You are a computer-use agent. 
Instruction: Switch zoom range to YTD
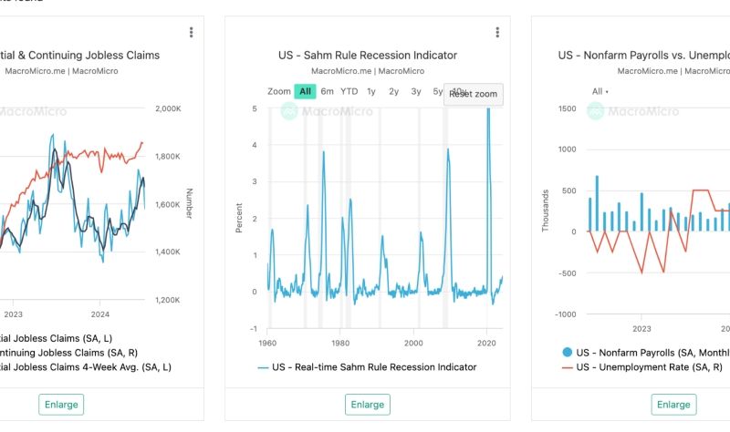(349, 91)
